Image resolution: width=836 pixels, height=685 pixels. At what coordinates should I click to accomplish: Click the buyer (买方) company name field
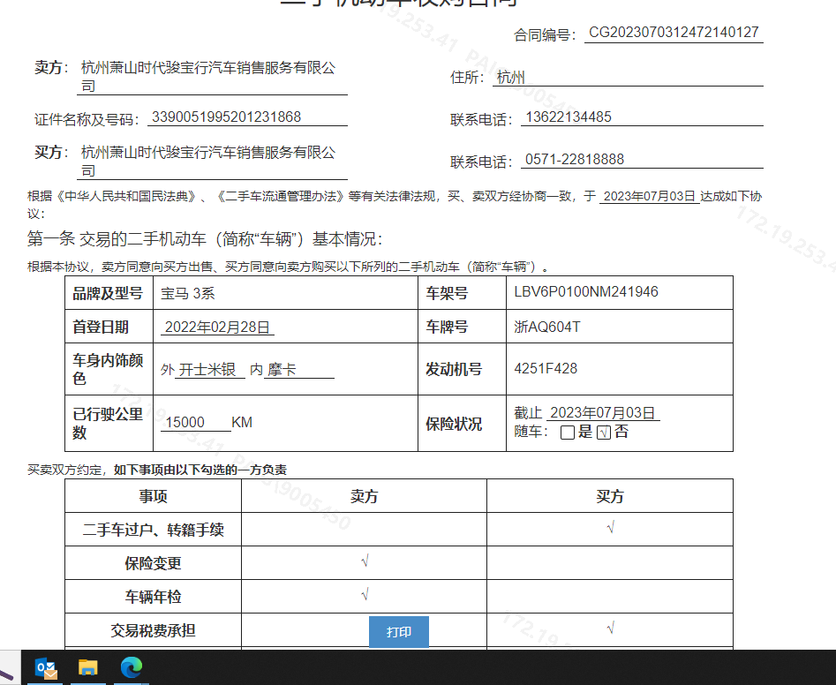[212, 162]
